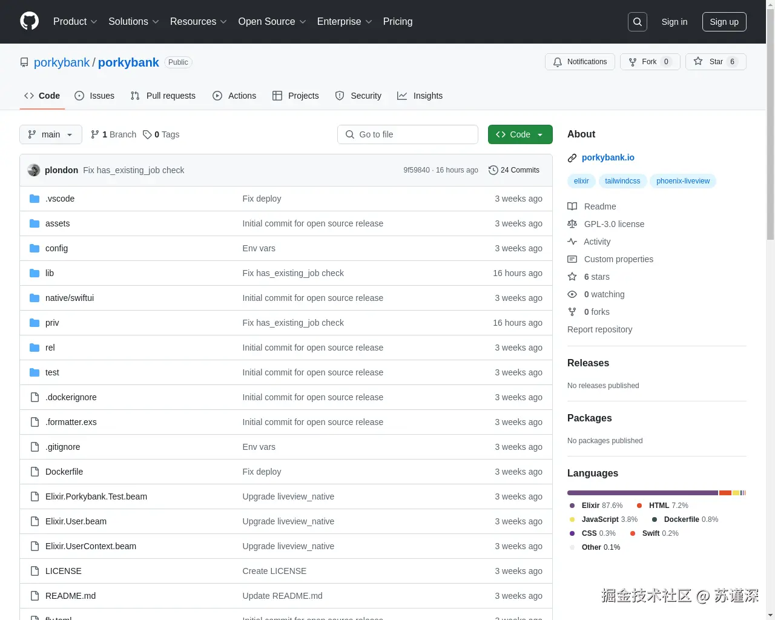Screen dimensions: 775x620
Task: Open the green Code dropdown button
Action: pyautogui.click(x=520, y=134)
